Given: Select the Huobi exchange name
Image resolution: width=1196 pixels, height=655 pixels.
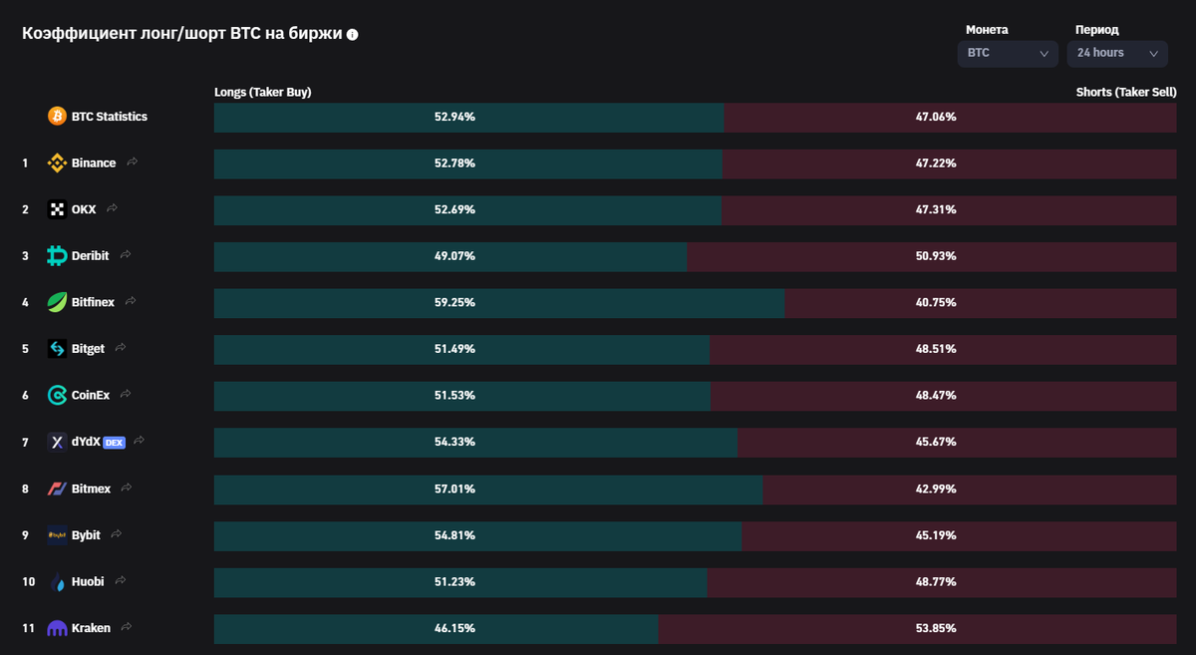Looking at the screenshot, I should pos(88,581).
